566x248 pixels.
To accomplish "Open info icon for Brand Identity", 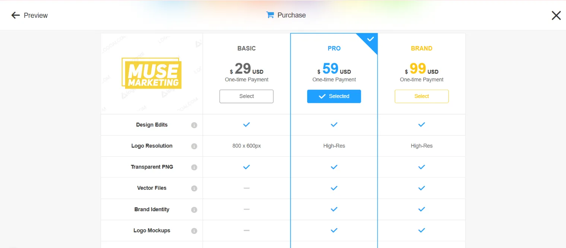I will (194, 210).
